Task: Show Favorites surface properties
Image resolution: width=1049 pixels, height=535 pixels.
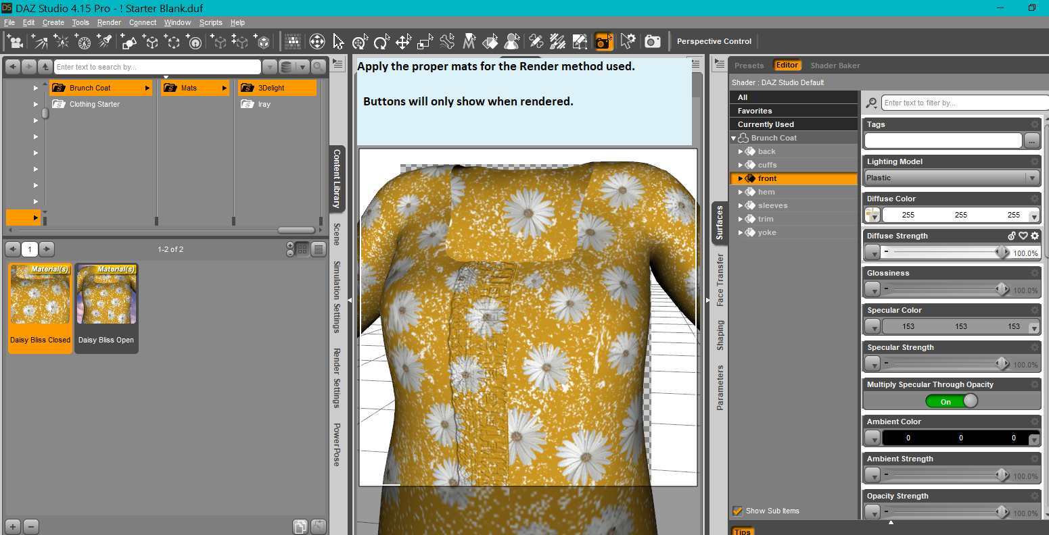Action: [793, 111]
